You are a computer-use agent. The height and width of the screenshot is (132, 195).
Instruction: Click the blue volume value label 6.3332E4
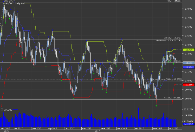click(x=188, y=124)
